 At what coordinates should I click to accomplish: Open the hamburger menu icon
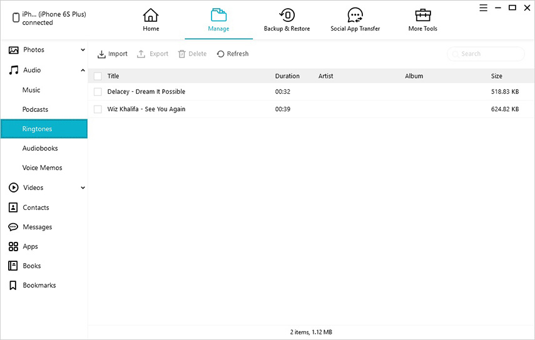(x=483, y=8)
